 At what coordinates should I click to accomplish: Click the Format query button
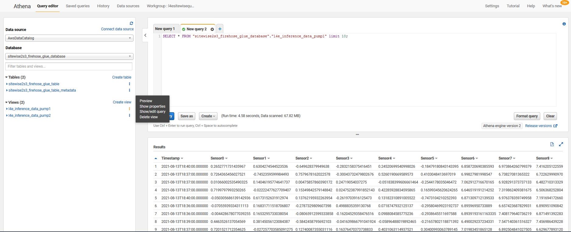527,116
